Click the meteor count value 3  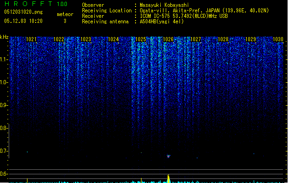(65, 21)
